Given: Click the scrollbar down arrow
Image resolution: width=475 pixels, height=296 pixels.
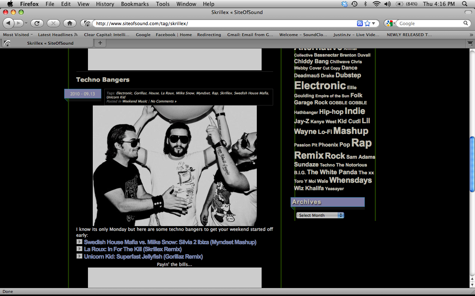Looking at the screenshot, I should [472, 285].
